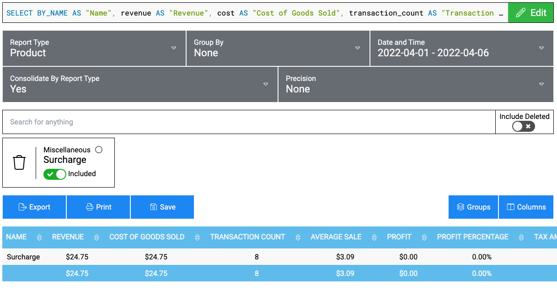Open the Date and Time range picker
The image size is (557, 307).
462,48
